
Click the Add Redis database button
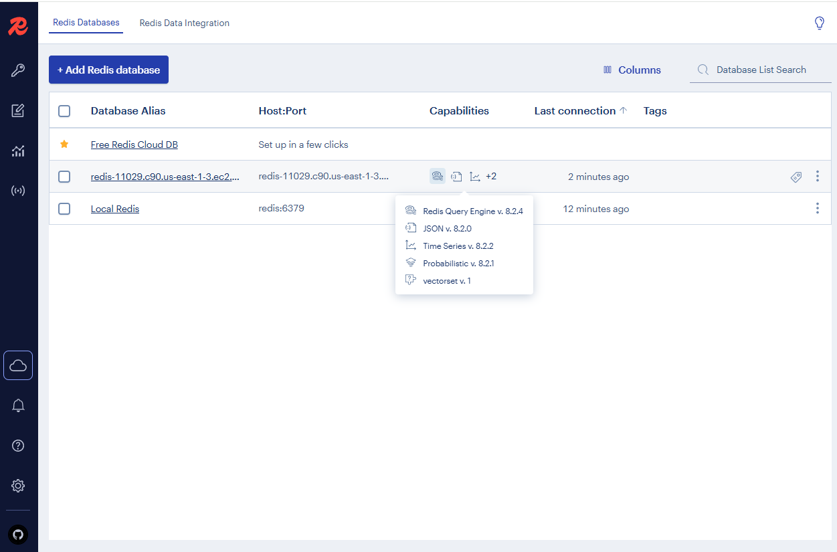click(108, 70)
